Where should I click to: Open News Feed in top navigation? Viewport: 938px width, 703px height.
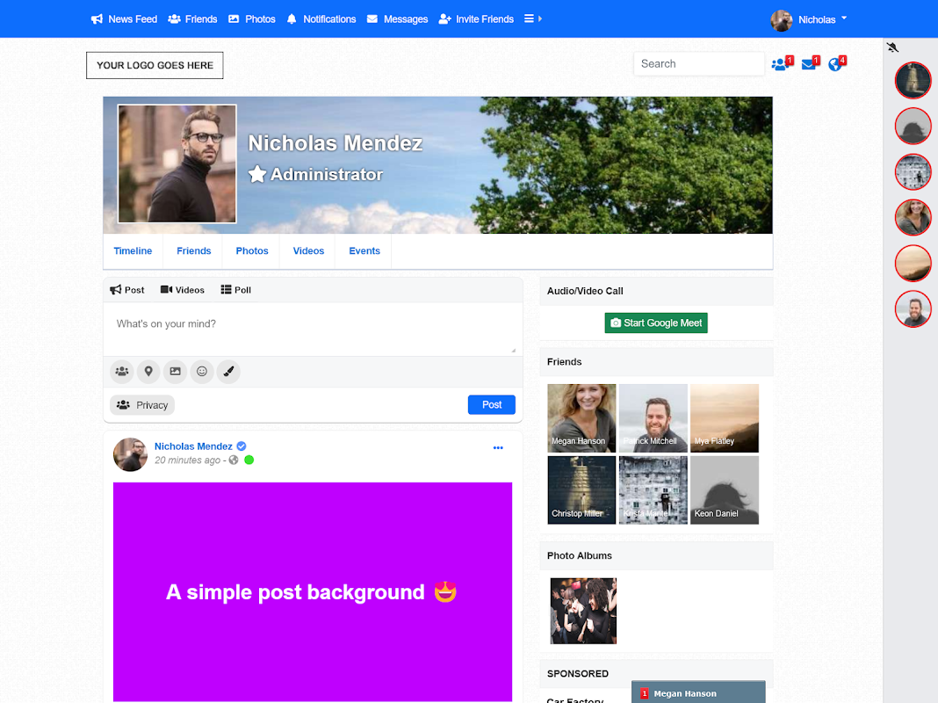tap(124, 19)
